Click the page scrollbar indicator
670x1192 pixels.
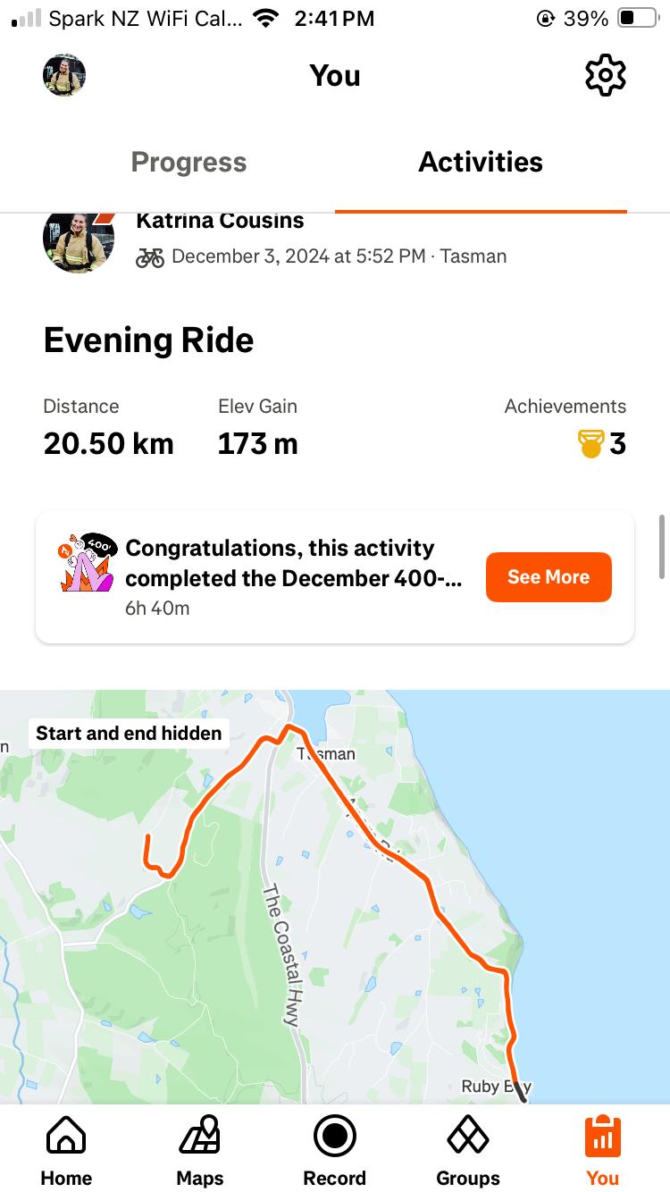coord(662,546)
